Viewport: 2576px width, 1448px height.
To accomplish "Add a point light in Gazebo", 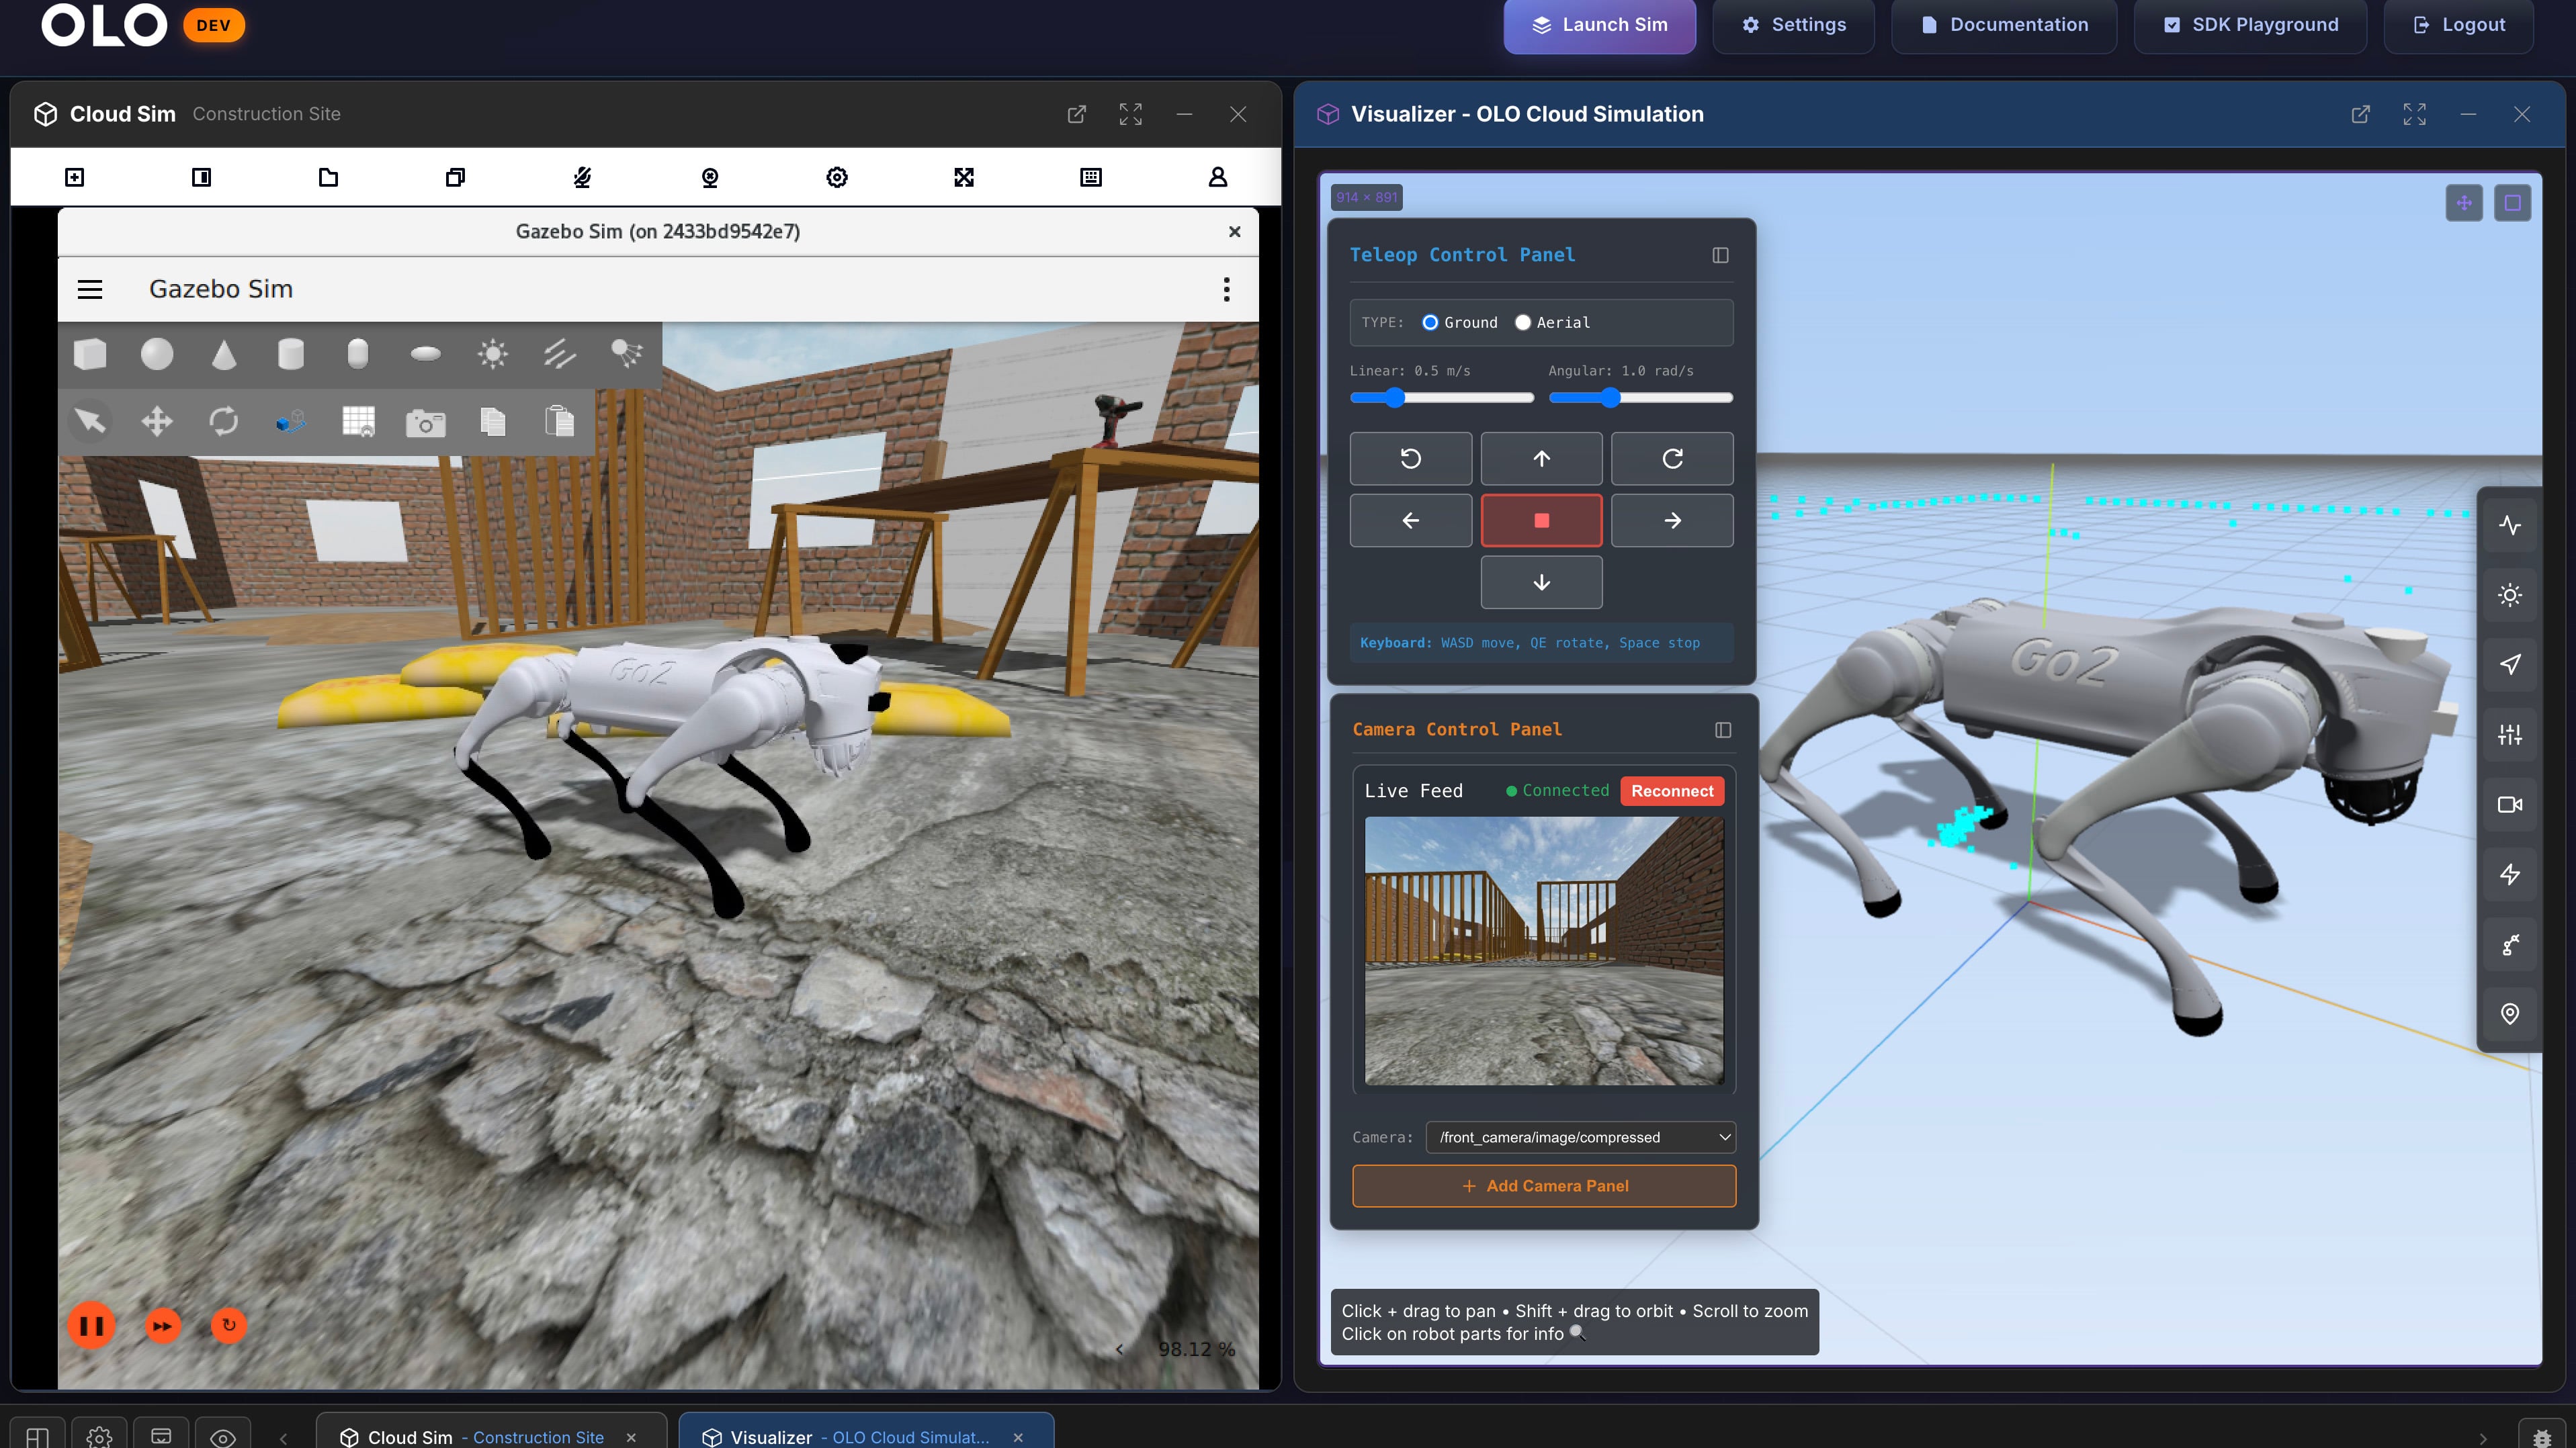I will [x=492, y=354].
